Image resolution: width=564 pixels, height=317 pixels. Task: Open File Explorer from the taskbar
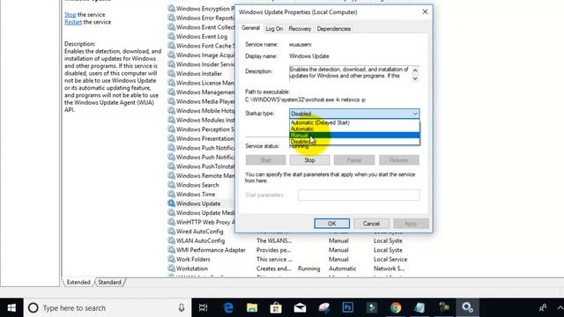pos(252,307)
